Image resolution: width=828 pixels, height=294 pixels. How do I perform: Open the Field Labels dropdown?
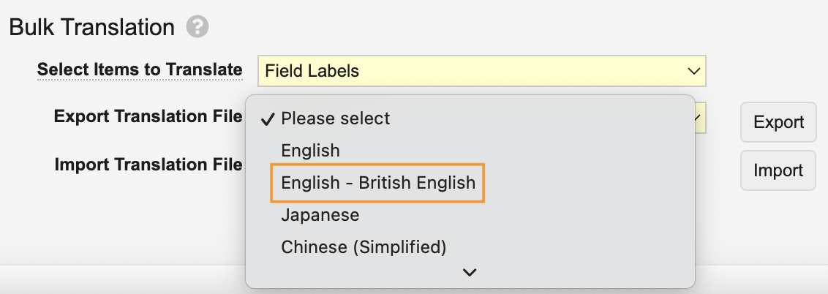[x=481, y=71]
